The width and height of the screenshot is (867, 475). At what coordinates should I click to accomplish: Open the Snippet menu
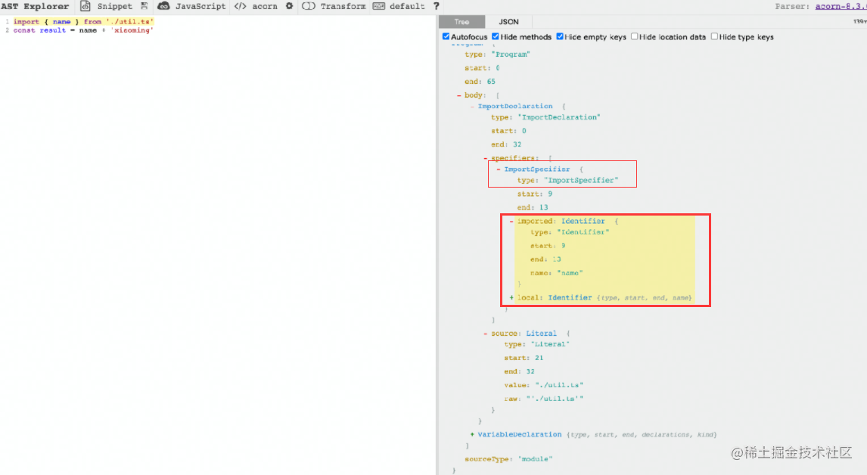pos(114,6)
